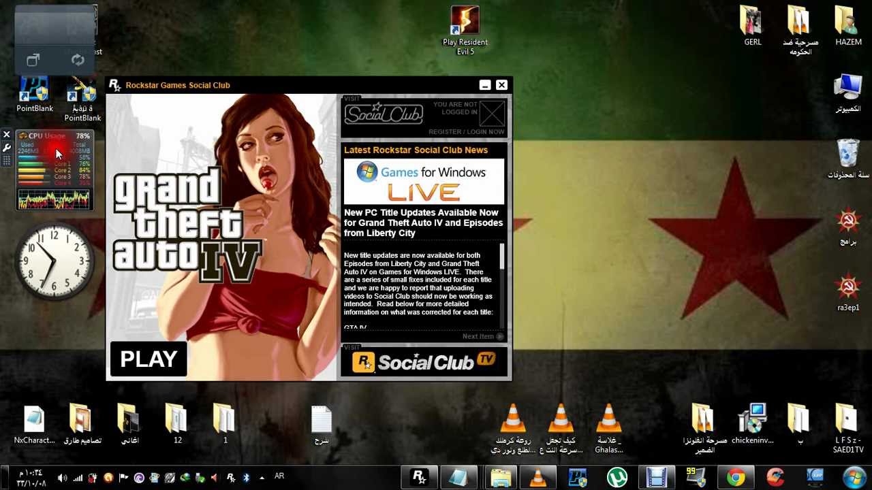Click the Rockstar Social Club taskbar button

coord(420,478)
